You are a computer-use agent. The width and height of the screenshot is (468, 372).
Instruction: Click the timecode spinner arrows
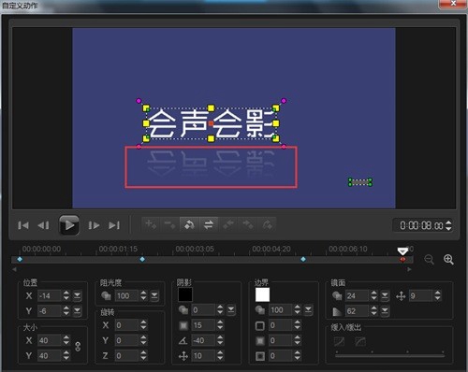(x=448, y=225)
